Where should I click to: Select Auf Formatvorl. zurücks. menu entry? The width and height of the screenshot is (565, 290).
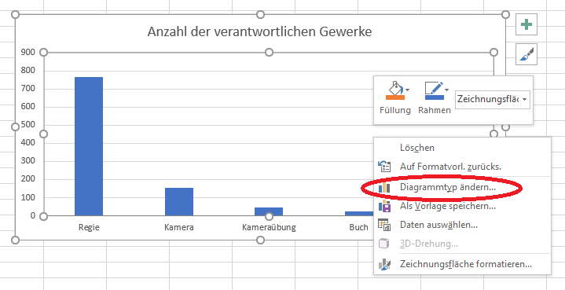click(x=462, y=167)
